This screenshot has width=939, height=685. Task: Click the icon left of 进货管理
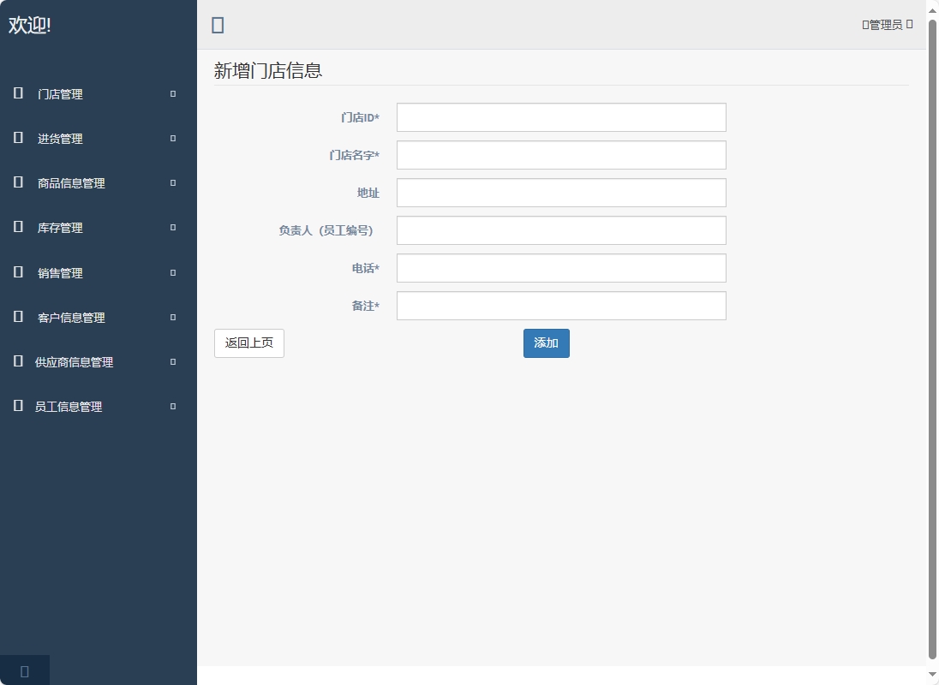click(18, 138)
